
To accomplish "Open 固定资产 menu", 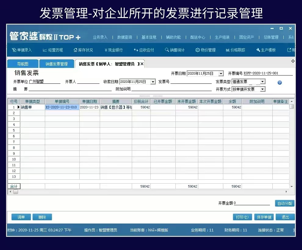I will click(x=246, y=37).
